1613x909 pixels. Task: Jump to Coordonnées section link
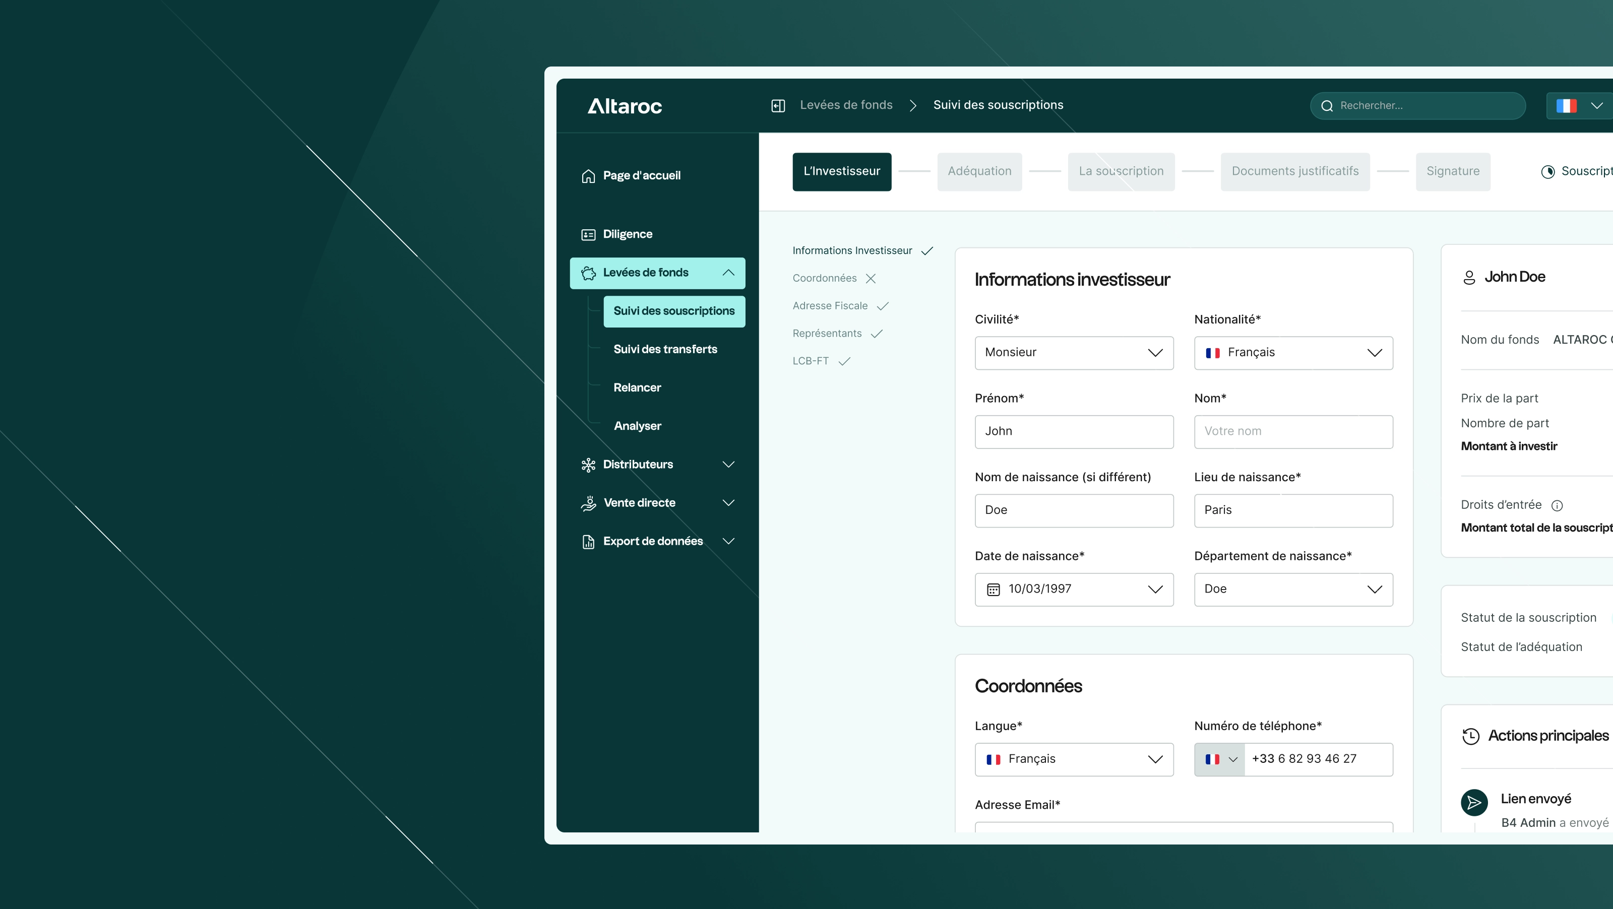tap(824, 279)
